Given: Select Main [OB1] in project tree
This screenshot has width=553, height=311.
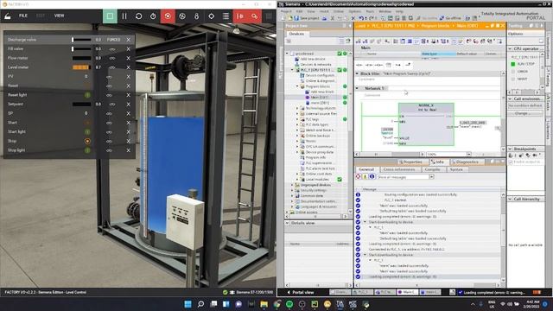Looking at the screenshot, I should click(320, 98).
